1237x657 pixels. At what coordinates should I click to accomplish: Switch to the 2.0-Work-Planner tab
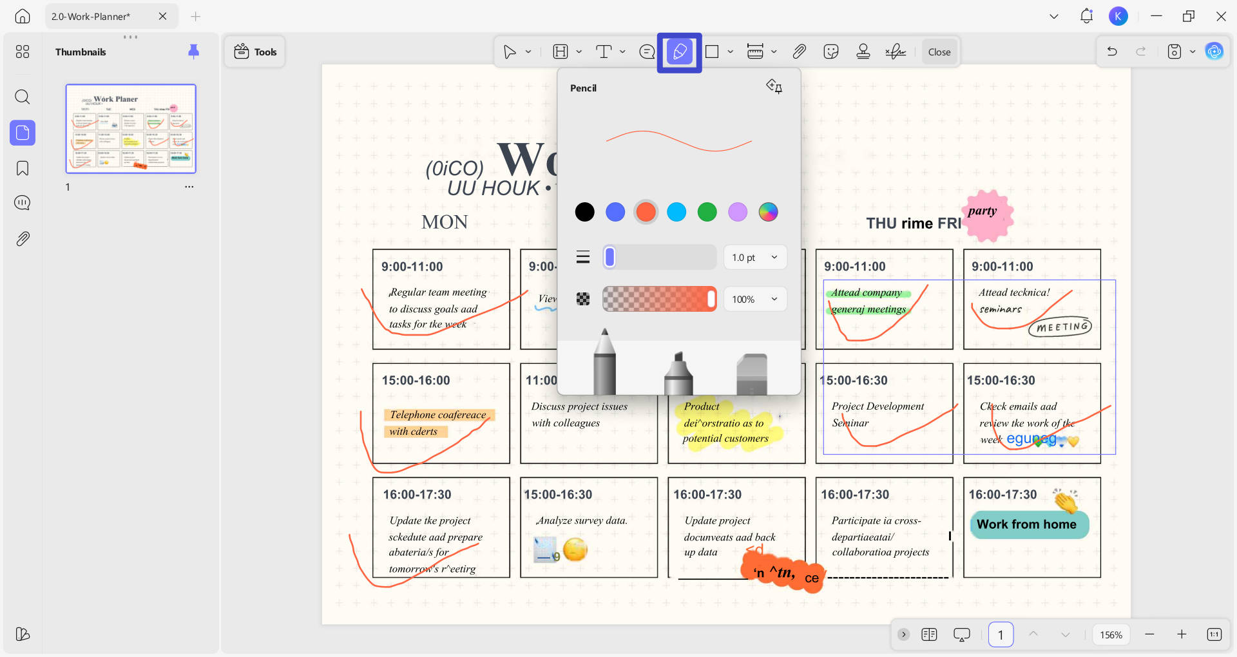pos(91,16)
